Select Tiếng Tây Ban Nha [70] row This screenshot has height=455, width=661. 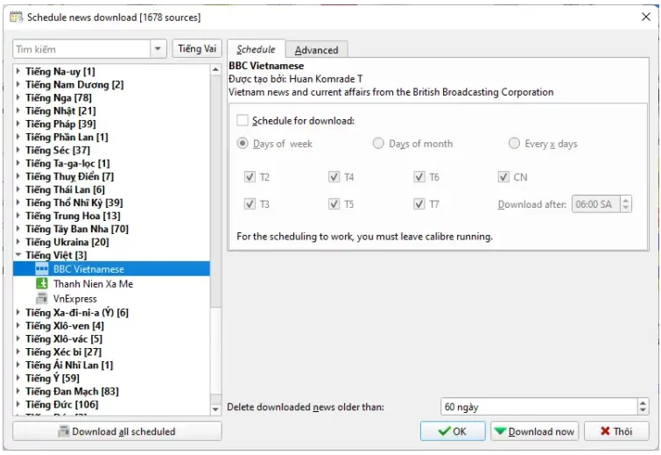[x=111, y=229]
